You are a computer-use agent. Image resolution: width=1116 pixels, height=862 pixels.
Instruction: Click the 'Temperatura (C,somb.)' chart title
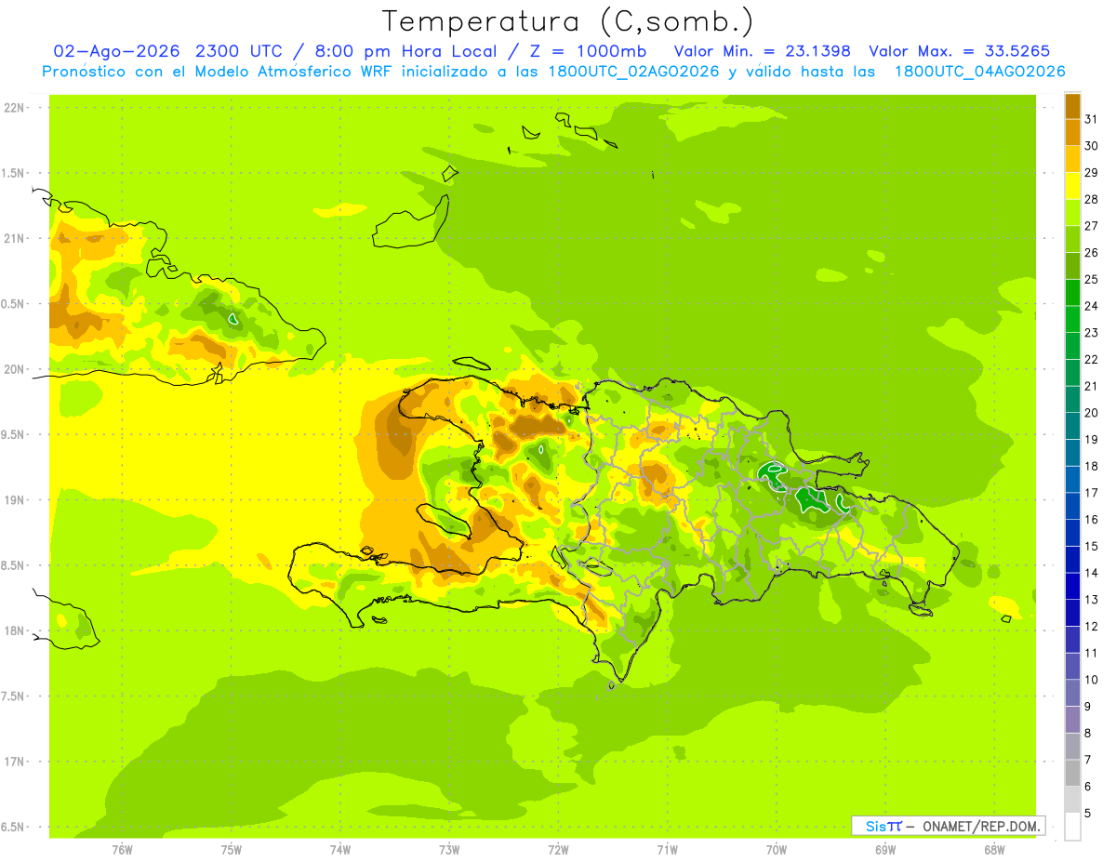coord(567,22)
